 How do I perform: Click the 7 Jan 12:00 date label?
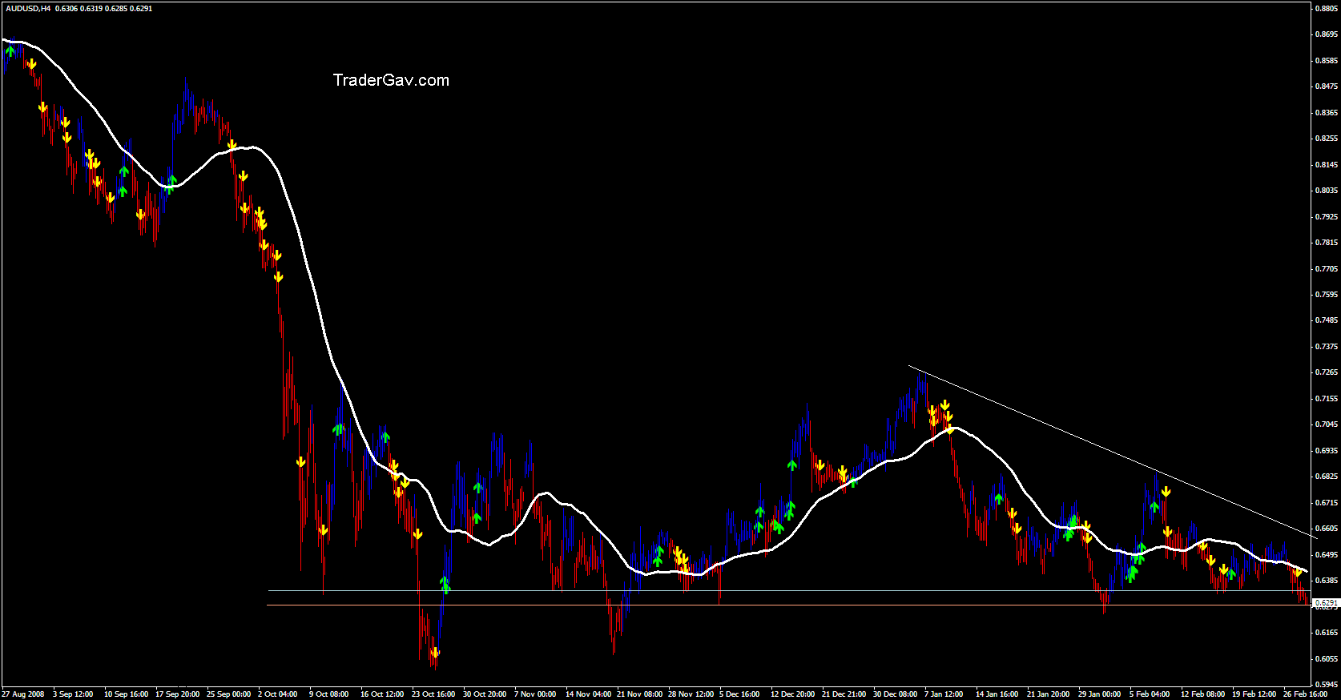[943, 694]
